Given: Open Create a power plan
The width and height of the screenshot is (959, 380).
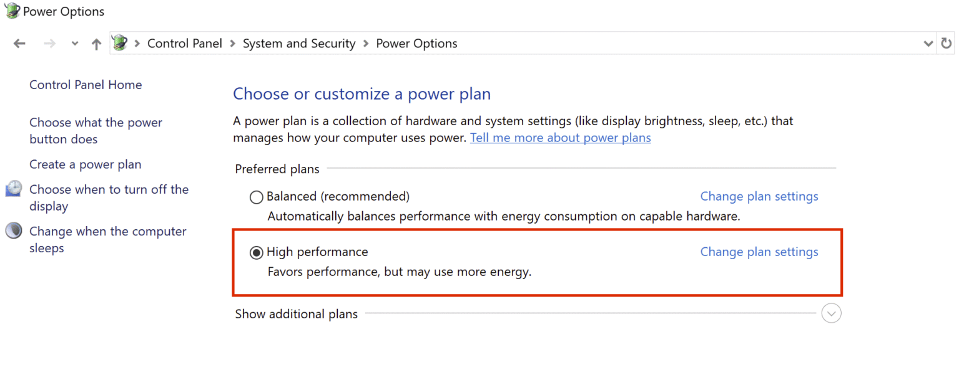Looking at the screenshot, I should [x=85, y=164].
